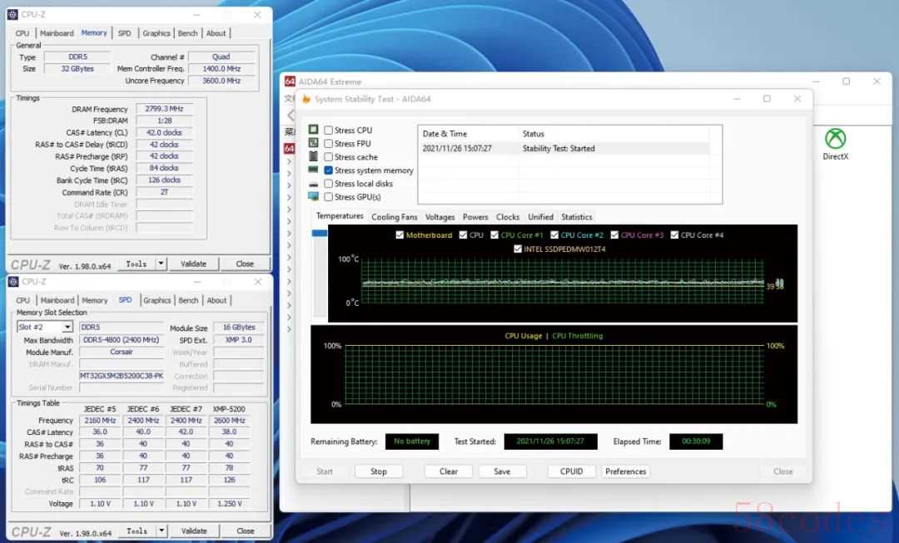This screenshot has height=543, width=899.
Task: Click Close in the bottom CPU-Z SPD window
Action: tap(246, 531)
